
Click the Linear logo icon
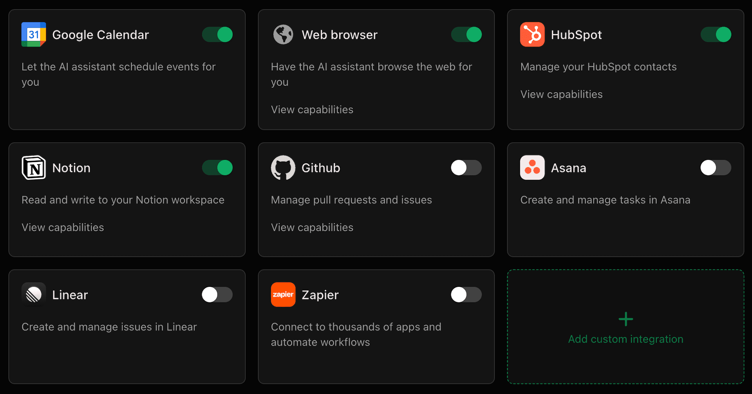[34, 295]
